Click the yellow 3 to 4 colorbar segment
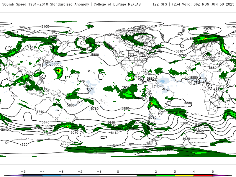 184,176
